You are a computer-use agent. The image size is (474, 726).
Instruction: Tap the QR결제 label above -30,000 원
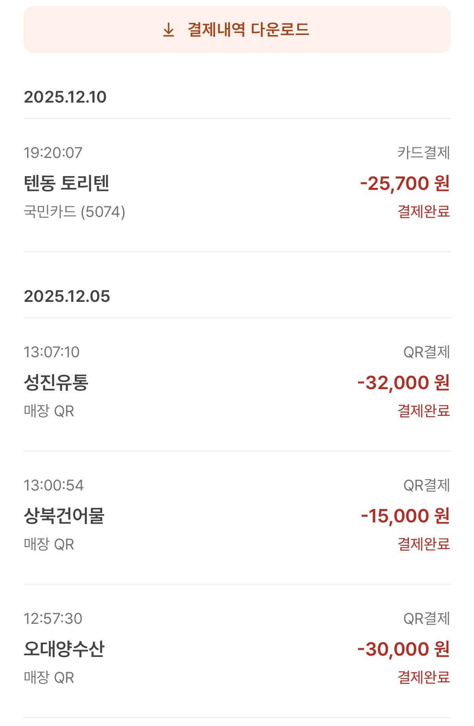(x=426, y=619)
